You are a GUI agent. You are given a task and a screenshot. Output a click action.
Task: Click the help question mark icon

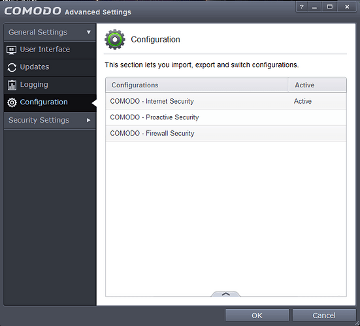(302, 7)
